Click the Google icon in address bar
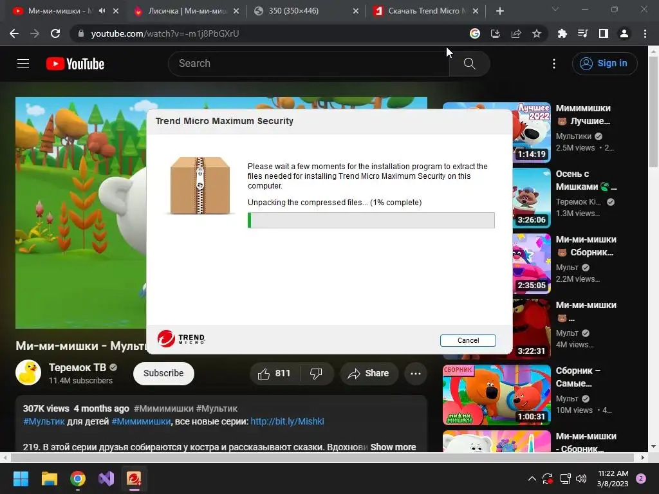659x494 pixels. point(475,33)
